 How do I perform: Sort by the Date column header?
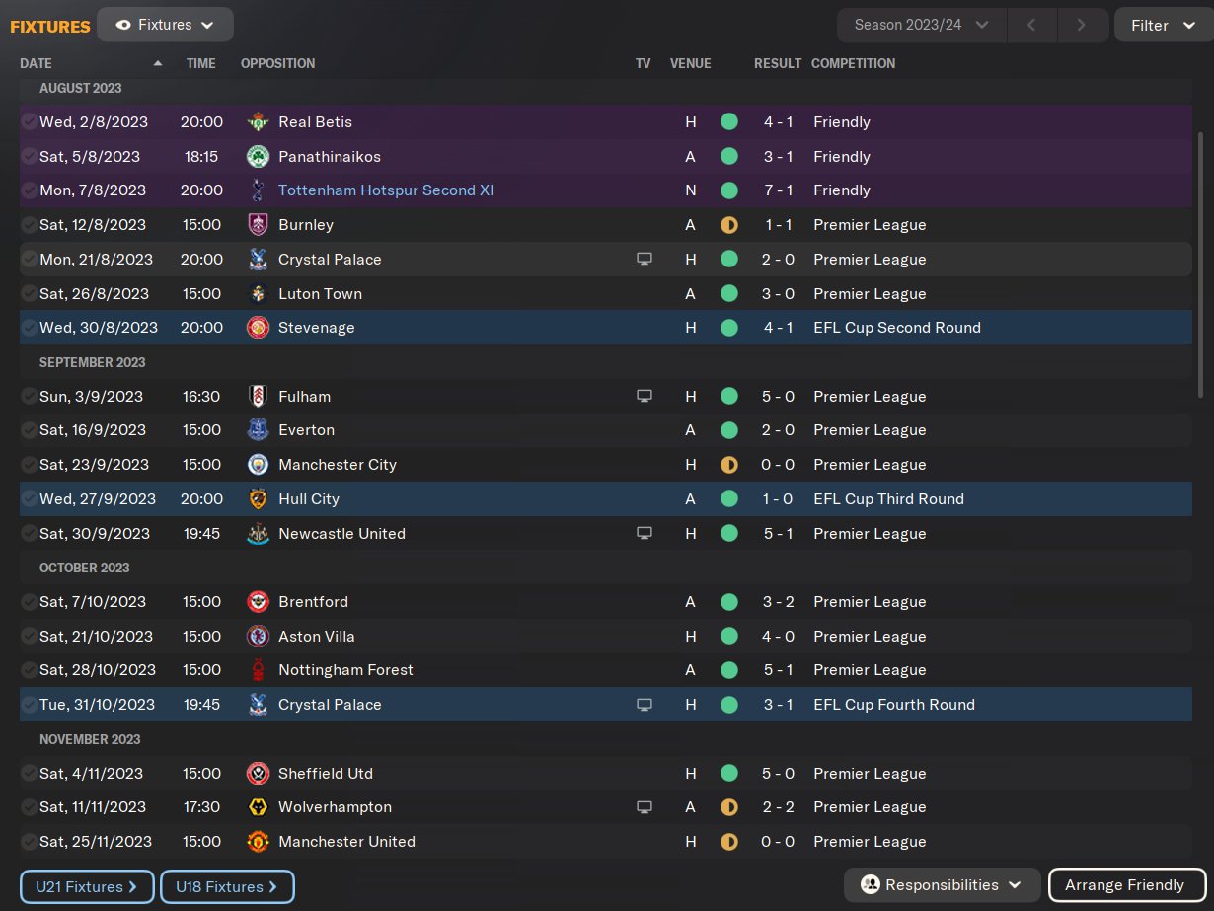(x=37, y=63)
